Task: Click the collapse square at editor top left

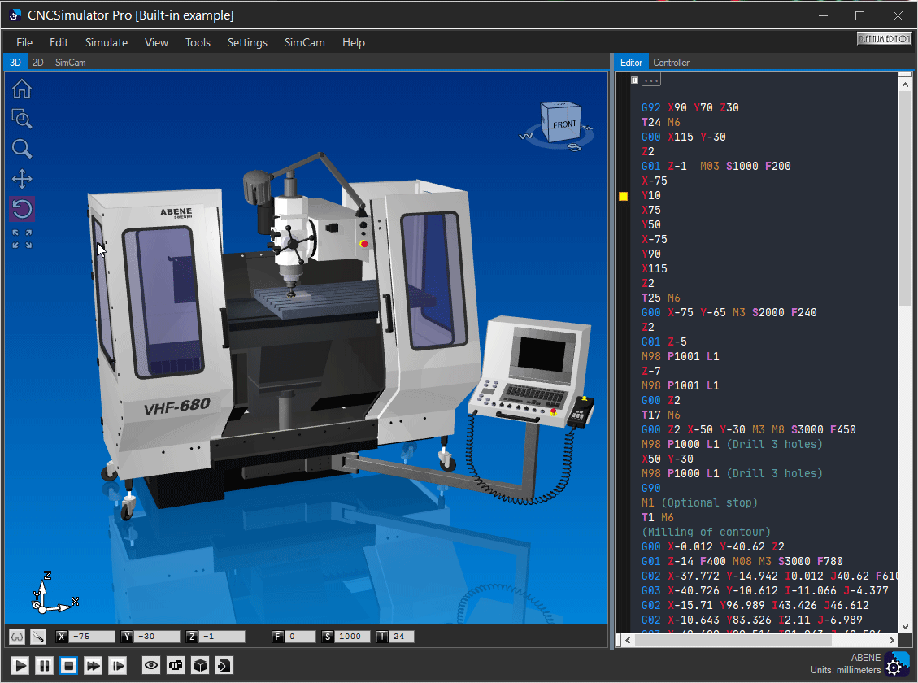Action: click(x=633, y=79)
